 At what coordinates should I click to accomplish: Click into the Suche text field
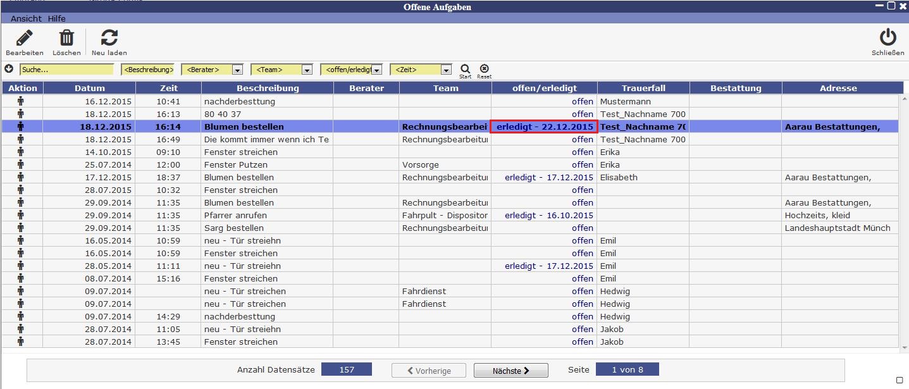pos(66,70)
